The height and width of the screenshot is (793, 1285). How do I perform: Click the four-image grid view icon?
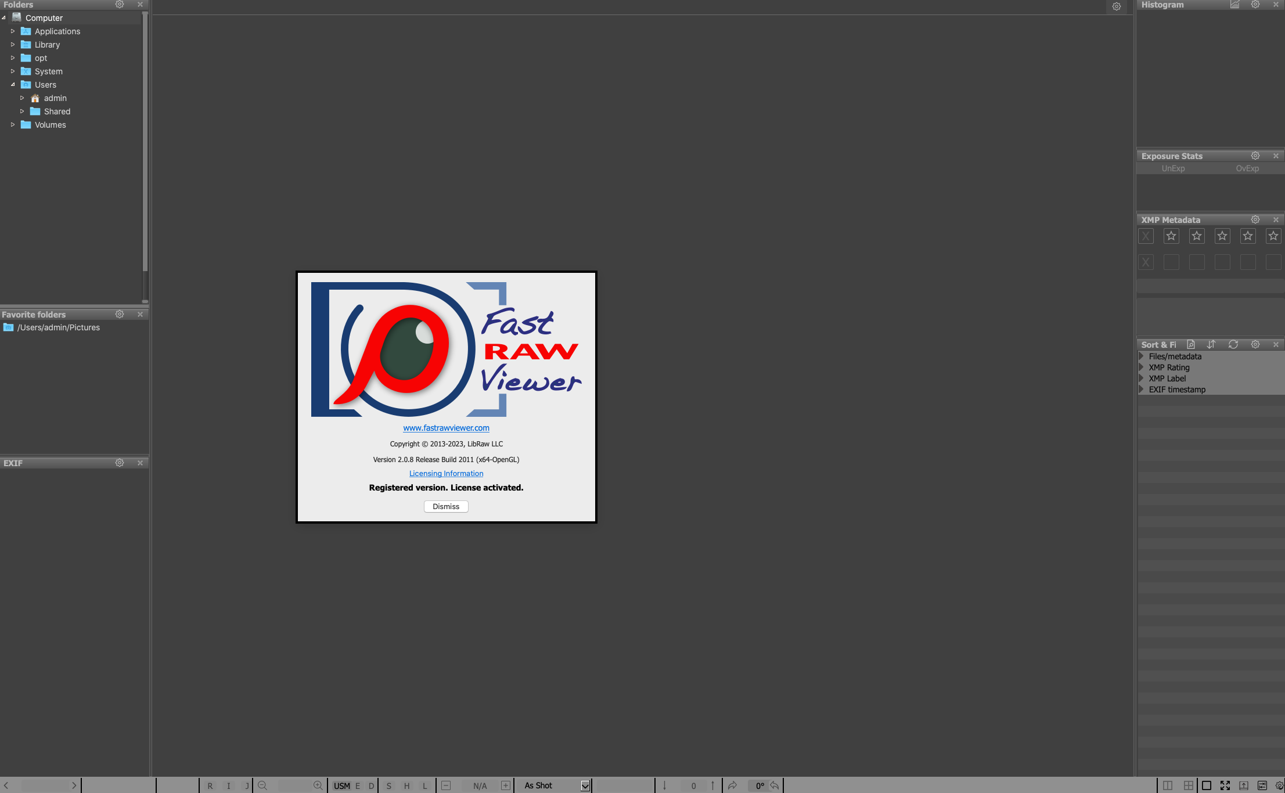point(1189,785)
